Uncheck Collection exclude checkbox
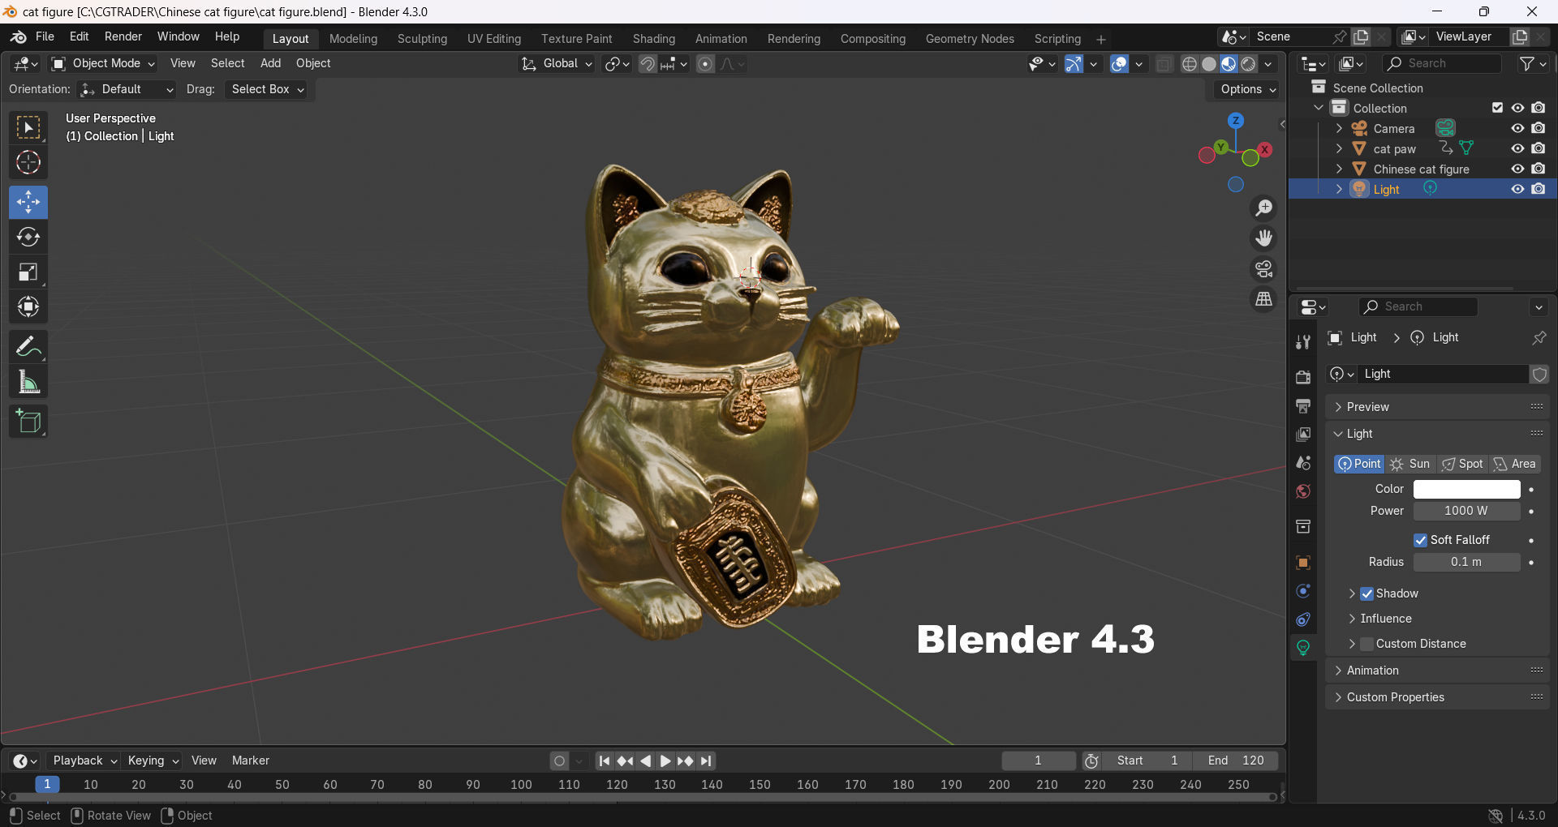This screenshot has width=1558, height=827. 1497,108
